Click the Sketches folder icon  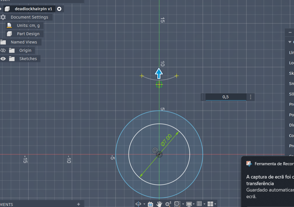point(12,59)
